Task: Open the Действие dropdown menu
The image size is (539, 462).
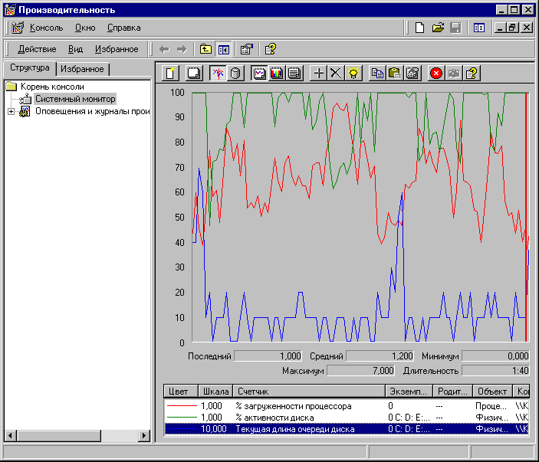Action: point(37,49)
